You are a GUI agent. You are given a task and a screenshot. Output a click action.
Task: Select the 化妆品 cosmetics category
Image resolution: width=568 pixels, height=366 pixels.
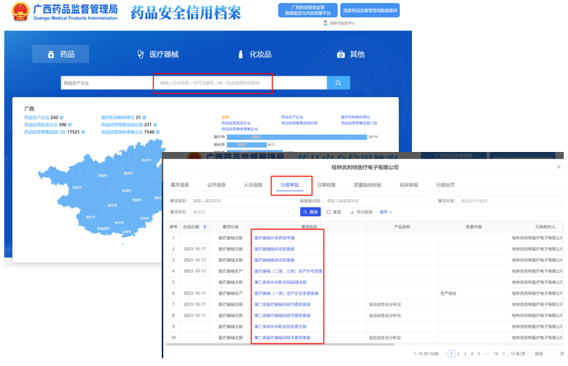coord(254,54)
